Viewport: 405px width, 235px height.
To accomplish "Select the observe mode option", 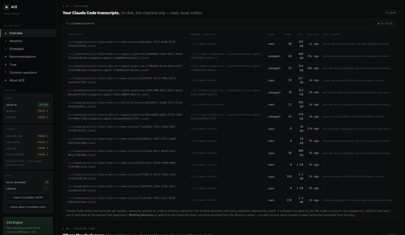I will 28,105.
